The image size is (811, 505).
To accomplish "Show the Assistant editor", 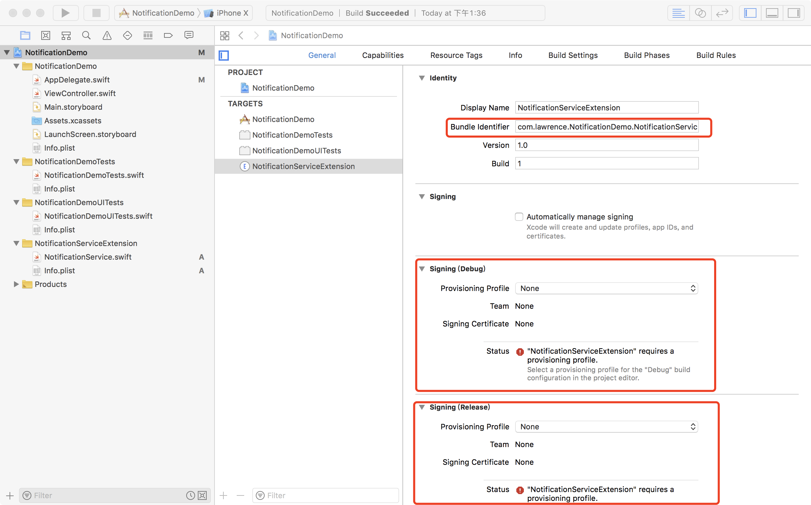I will point(700,13).
